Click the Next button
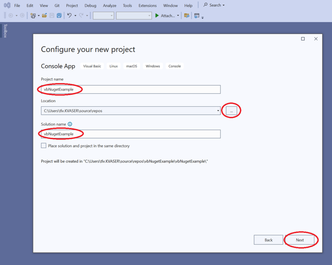 click(300, 240)
